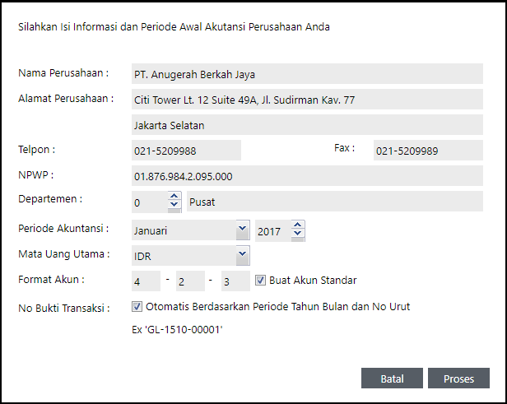Screen dimensions: 507x404
Task: Click the Nama Perusahaan input field
Action: pyautogui.click(x=306, y=74)
